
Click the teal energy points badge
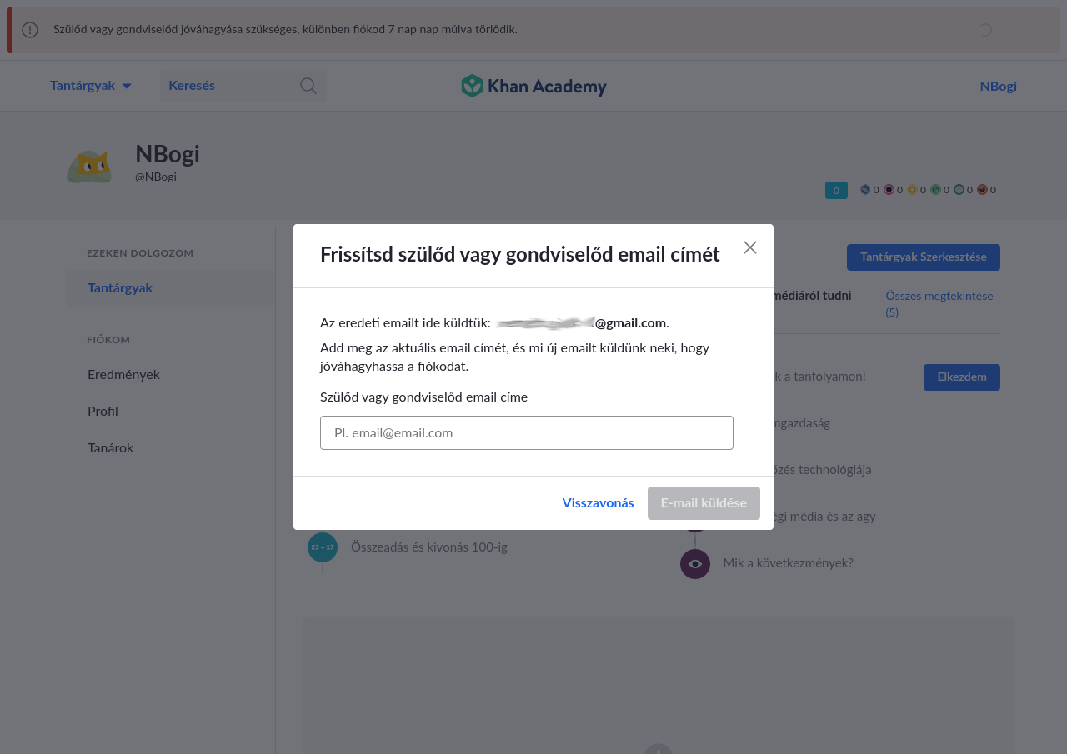coord(836,190)
